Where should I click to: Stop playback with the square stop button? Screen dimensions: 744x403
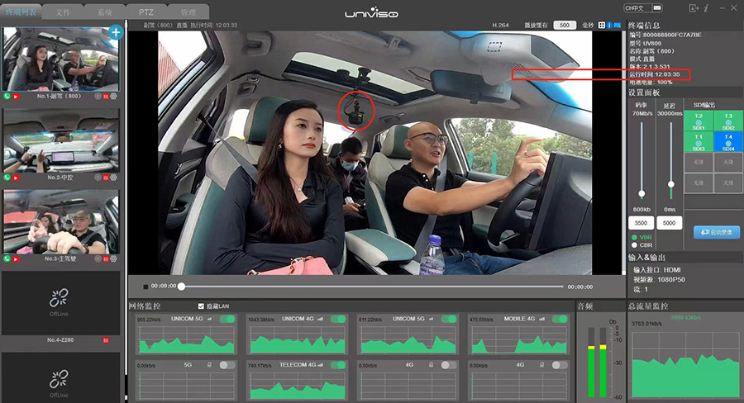coord(145,287)
